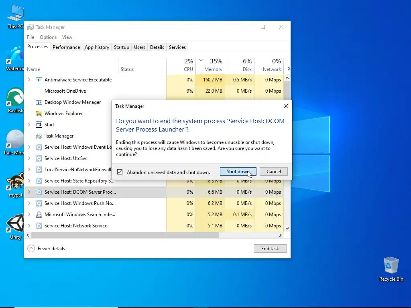Expand the Service Host: UtcSvc row

(29, 158)
